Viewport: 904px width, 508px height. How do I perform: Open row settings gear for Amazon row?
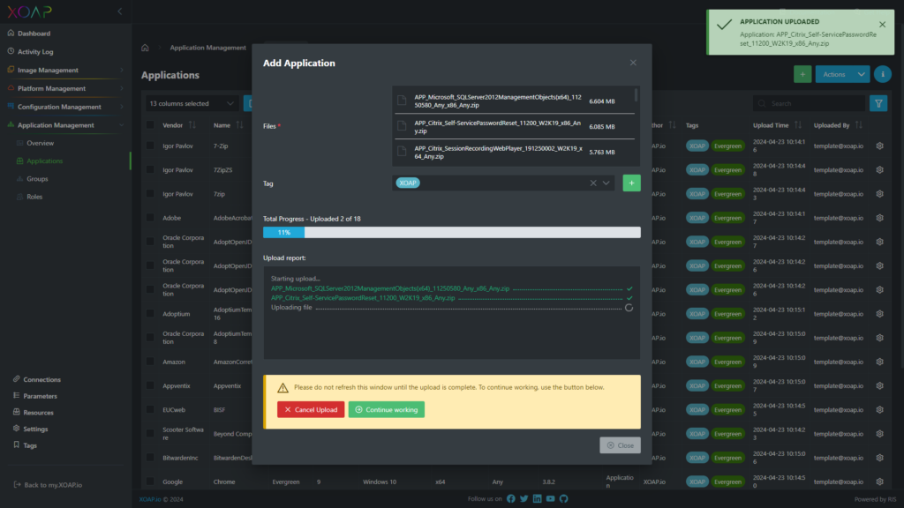click(880, 362)
